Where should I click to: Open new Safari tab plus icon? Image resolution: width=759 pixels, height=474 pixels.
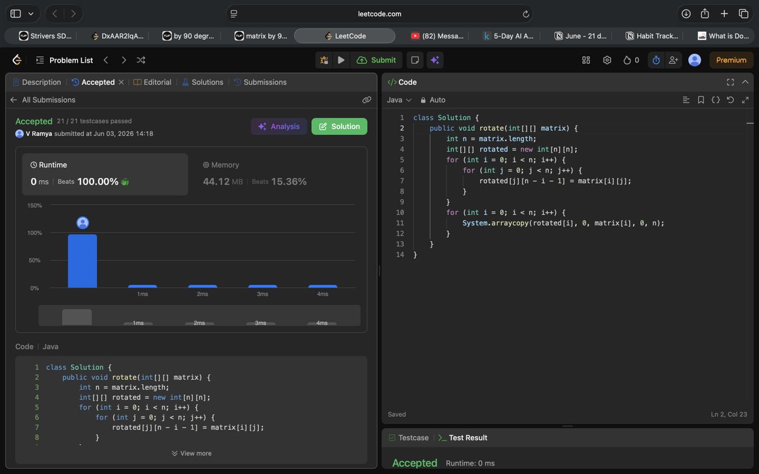[x=725, y=13]
